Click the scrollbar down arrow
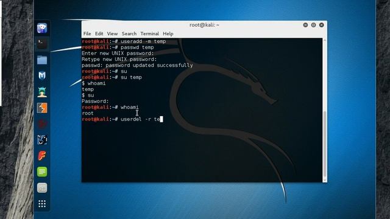390x219 pixels. 325,180
